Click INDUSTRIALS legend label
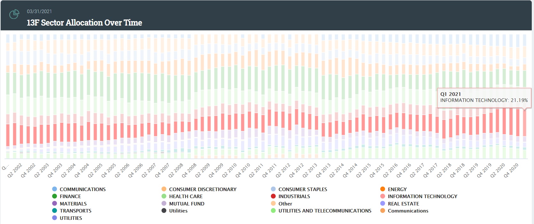 point(294,196)
